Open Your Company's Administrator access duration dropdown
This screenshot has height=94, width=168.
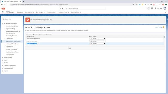point(97,39)
